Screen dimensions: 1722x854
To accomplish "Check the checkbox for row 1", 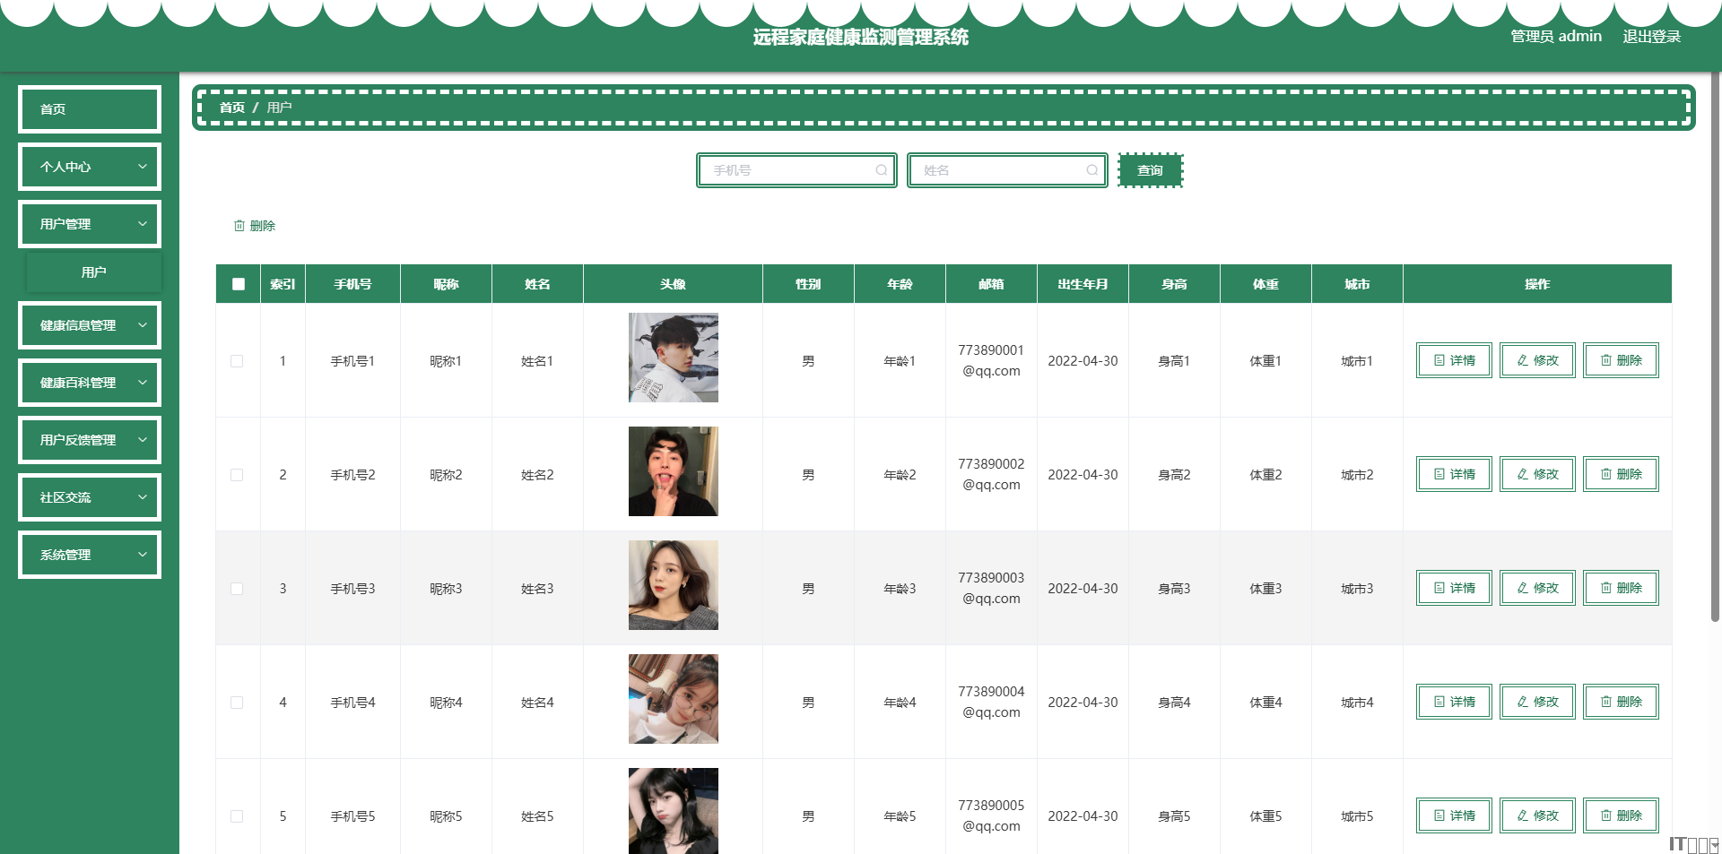I will 237,361.
